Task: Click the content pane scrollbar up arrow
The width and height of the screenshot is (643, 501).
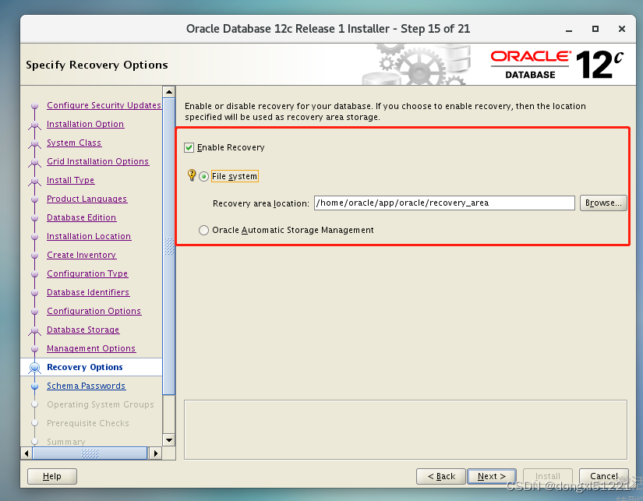Action: tap(168, 90)
